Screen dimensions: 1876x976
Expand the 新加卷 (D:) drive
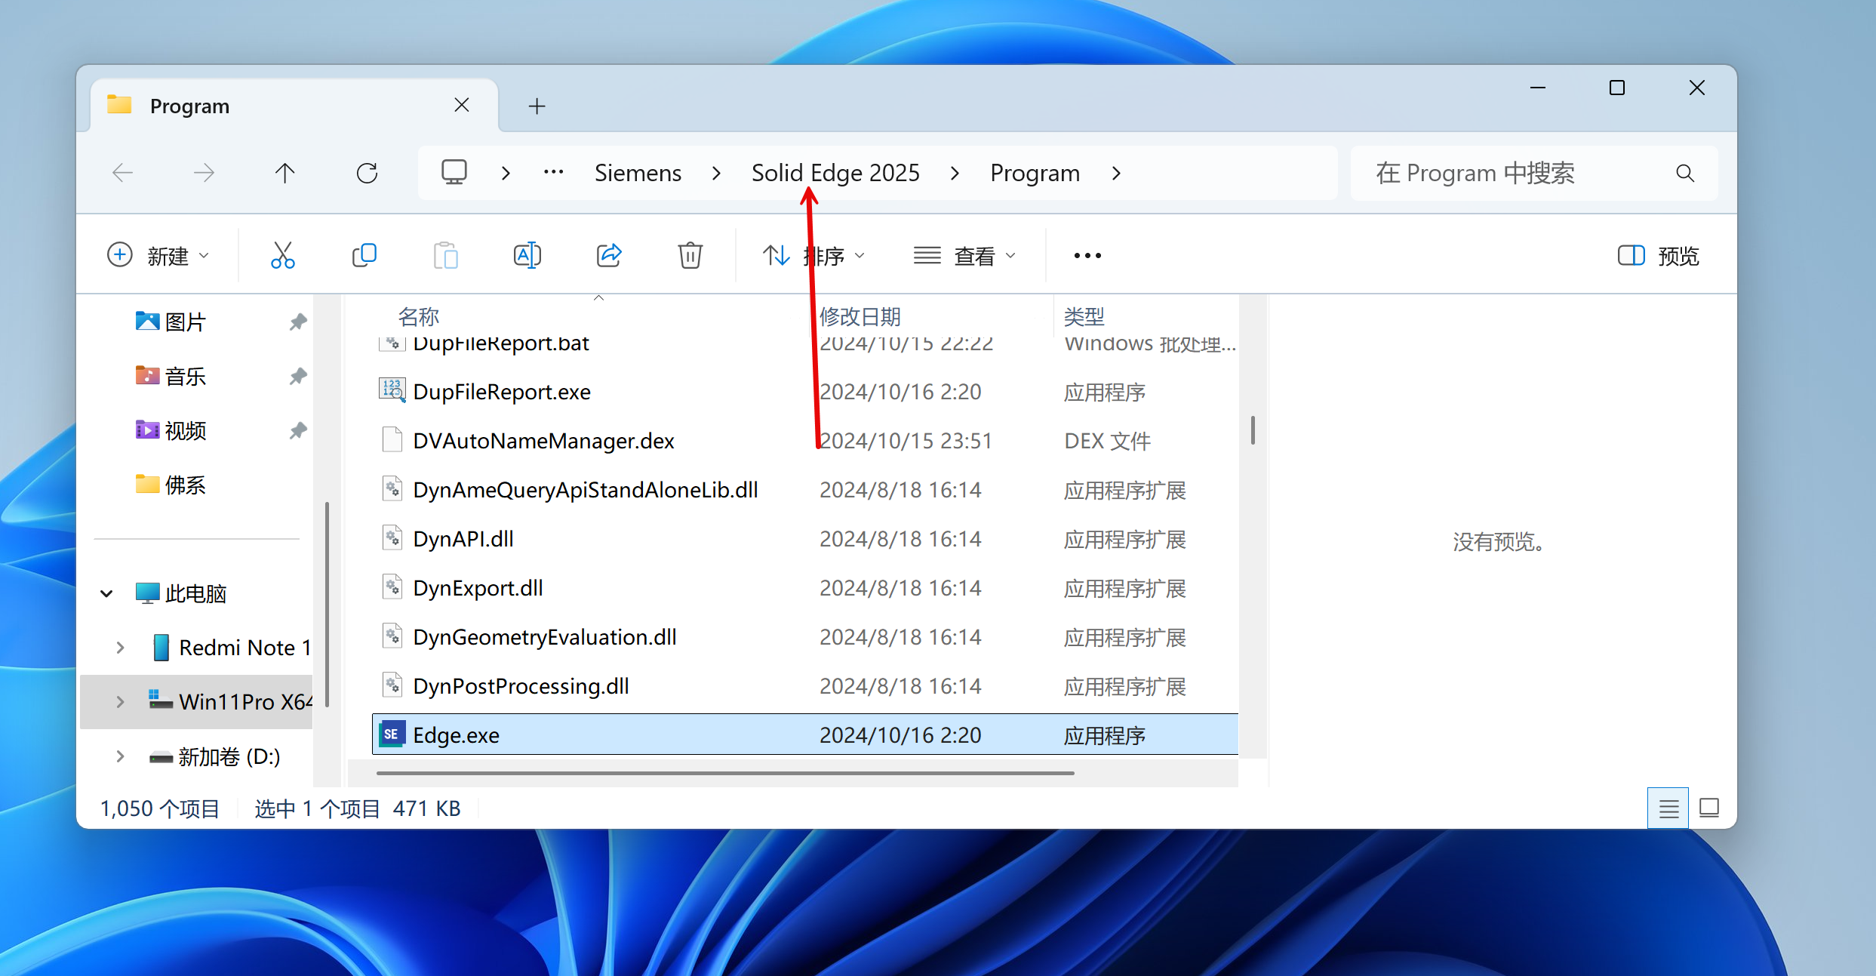[121, 756]
